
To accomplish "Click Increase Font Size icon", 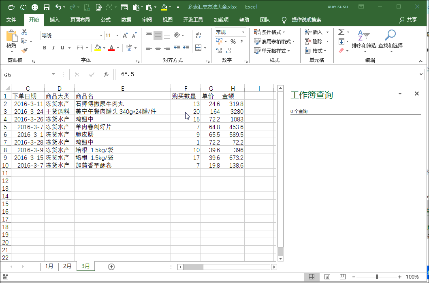I will pos(125,36).
